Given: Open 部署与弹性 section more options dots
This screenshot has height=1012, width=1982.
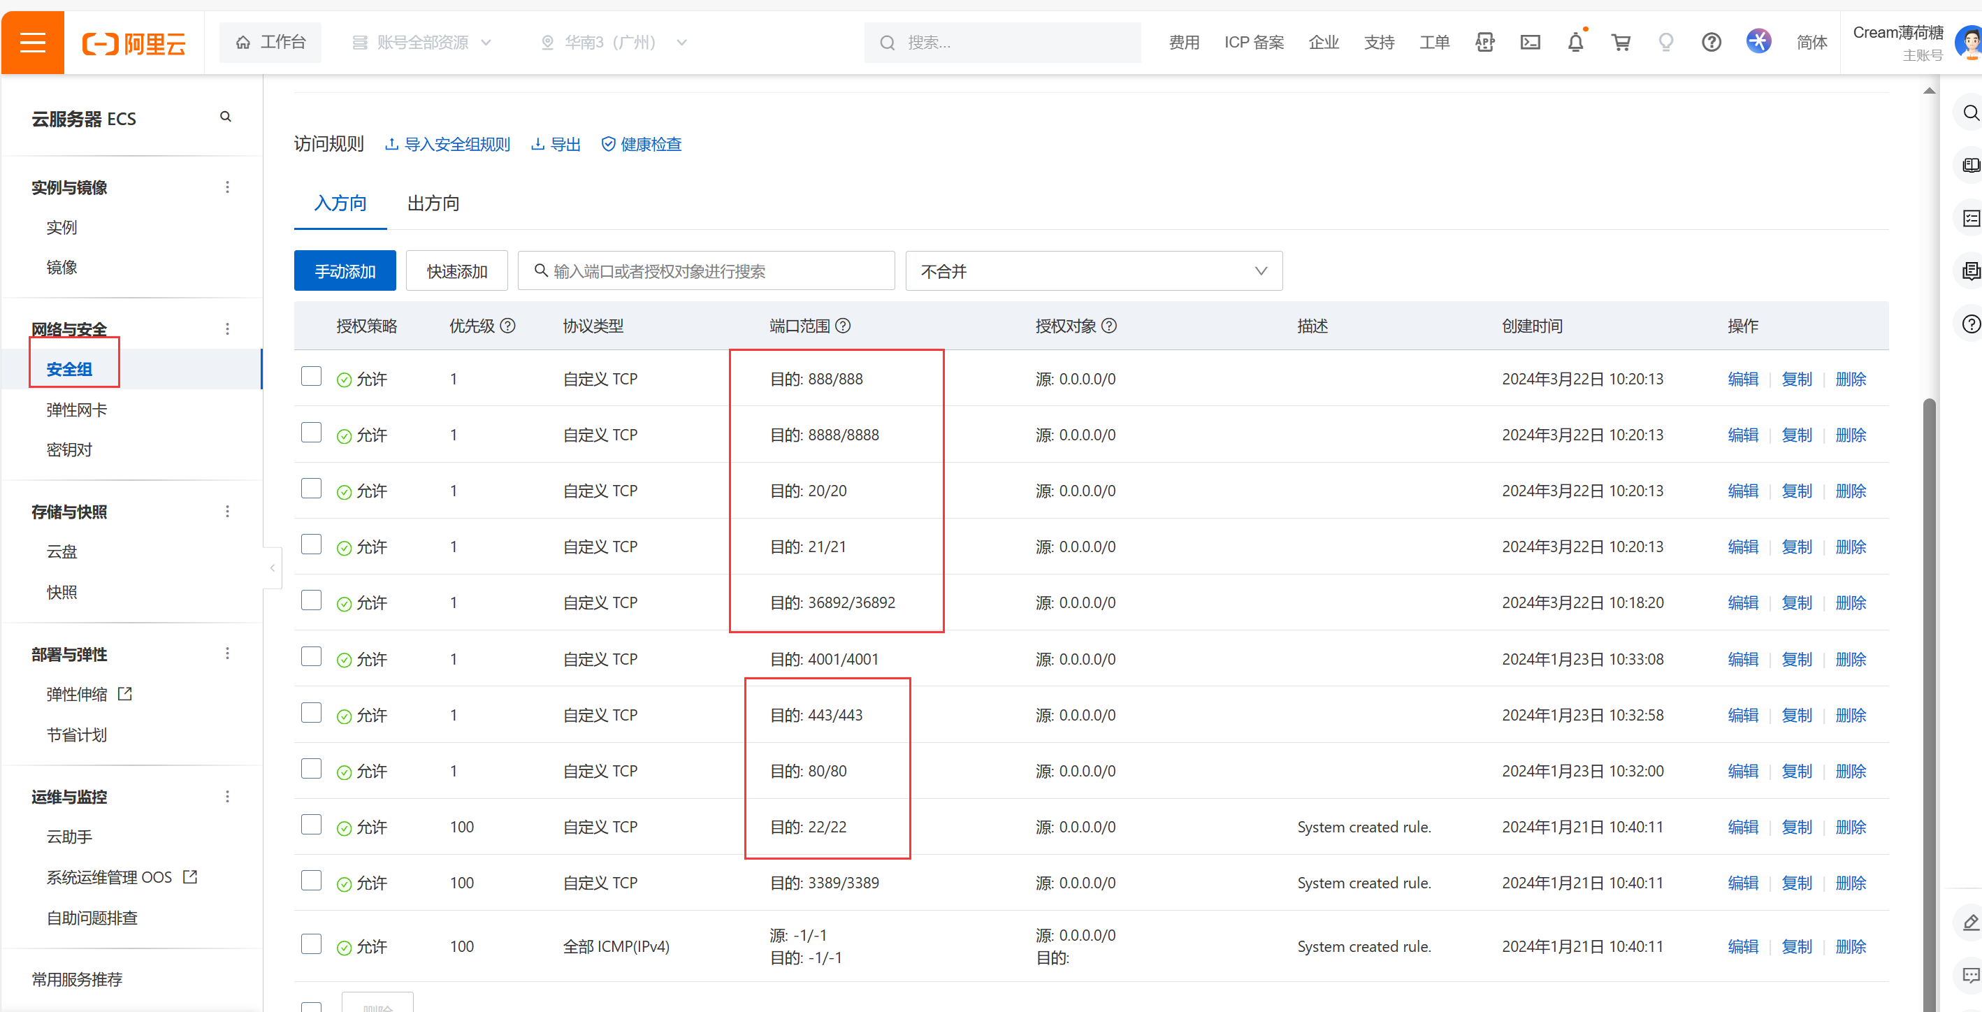Looking at the screenshot, I should [x=227, y=653].
